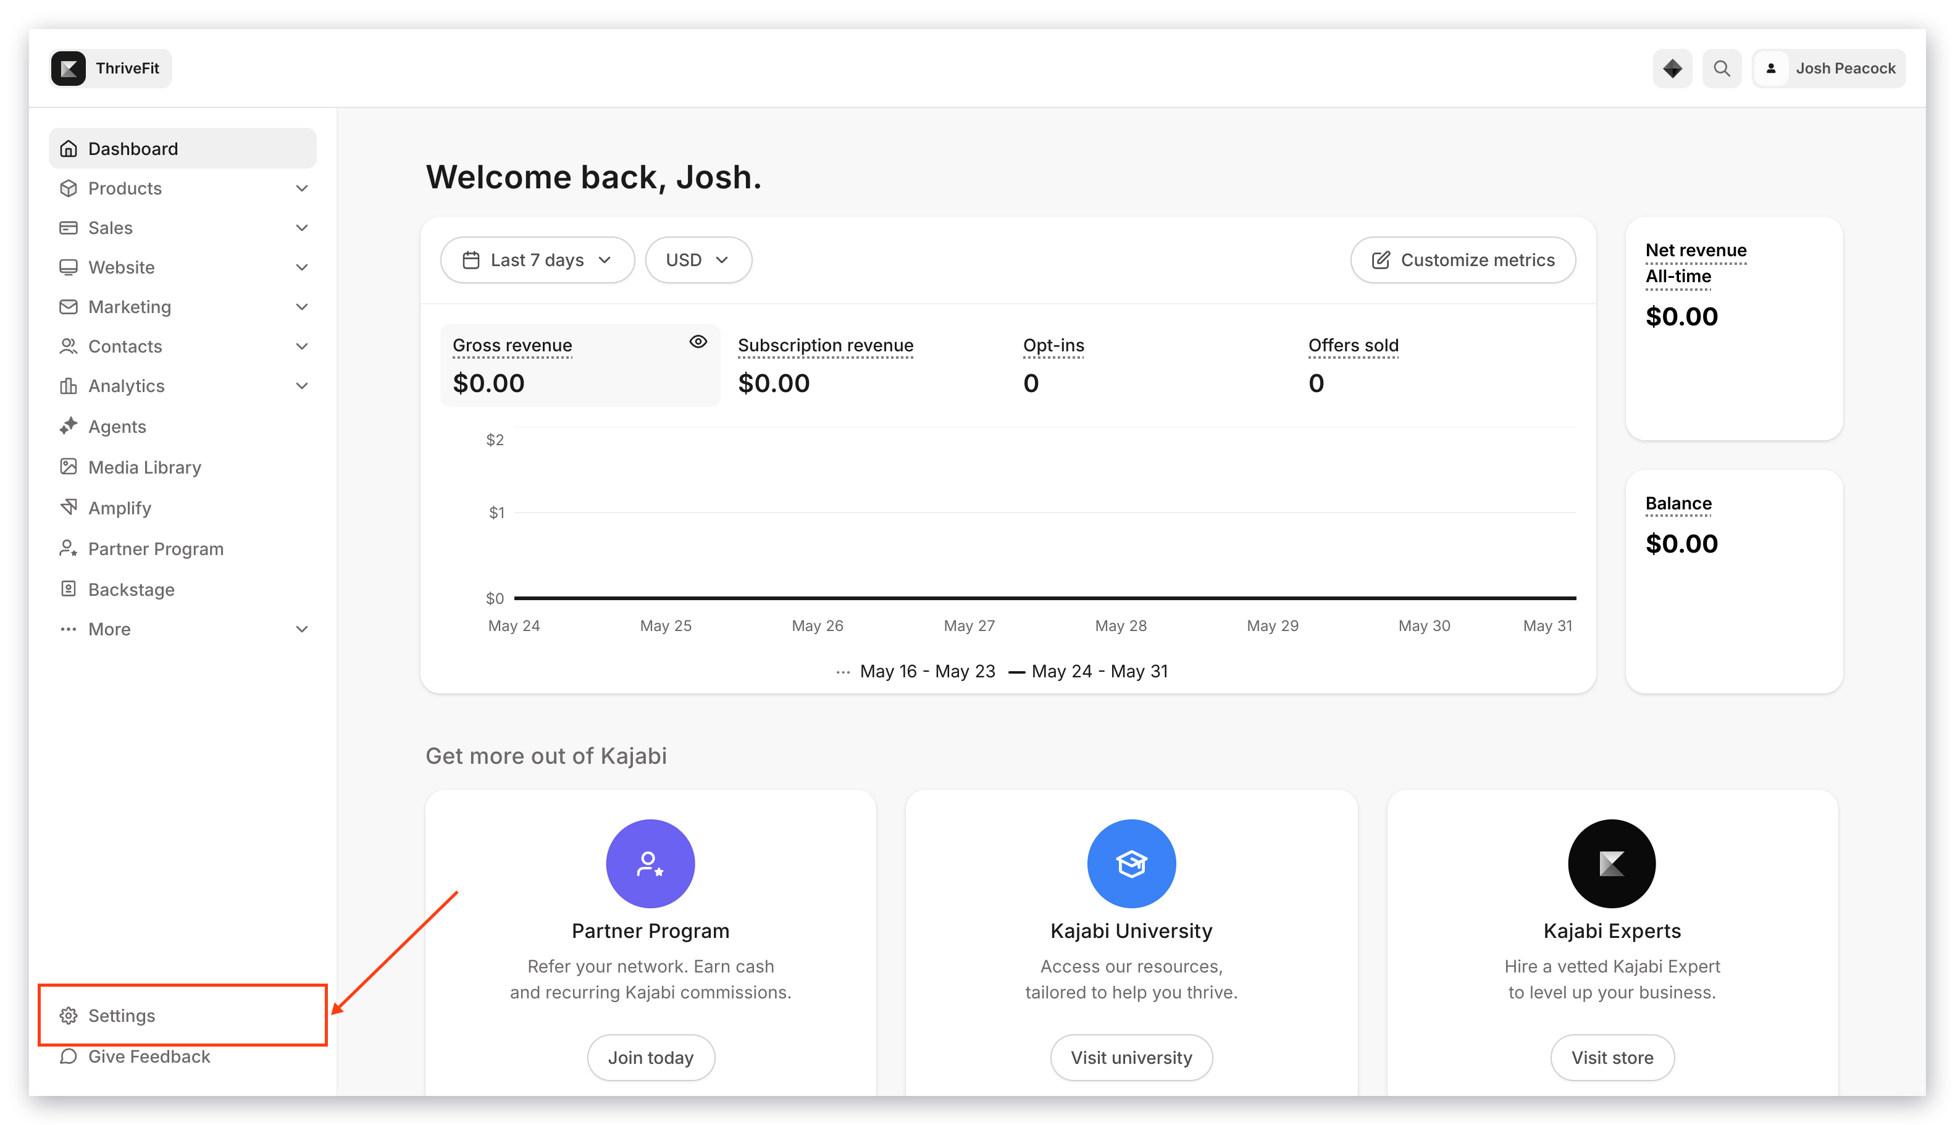Open the search magnifier icon
The width and height of the screenshot is (1955, 1125).
1721,68
